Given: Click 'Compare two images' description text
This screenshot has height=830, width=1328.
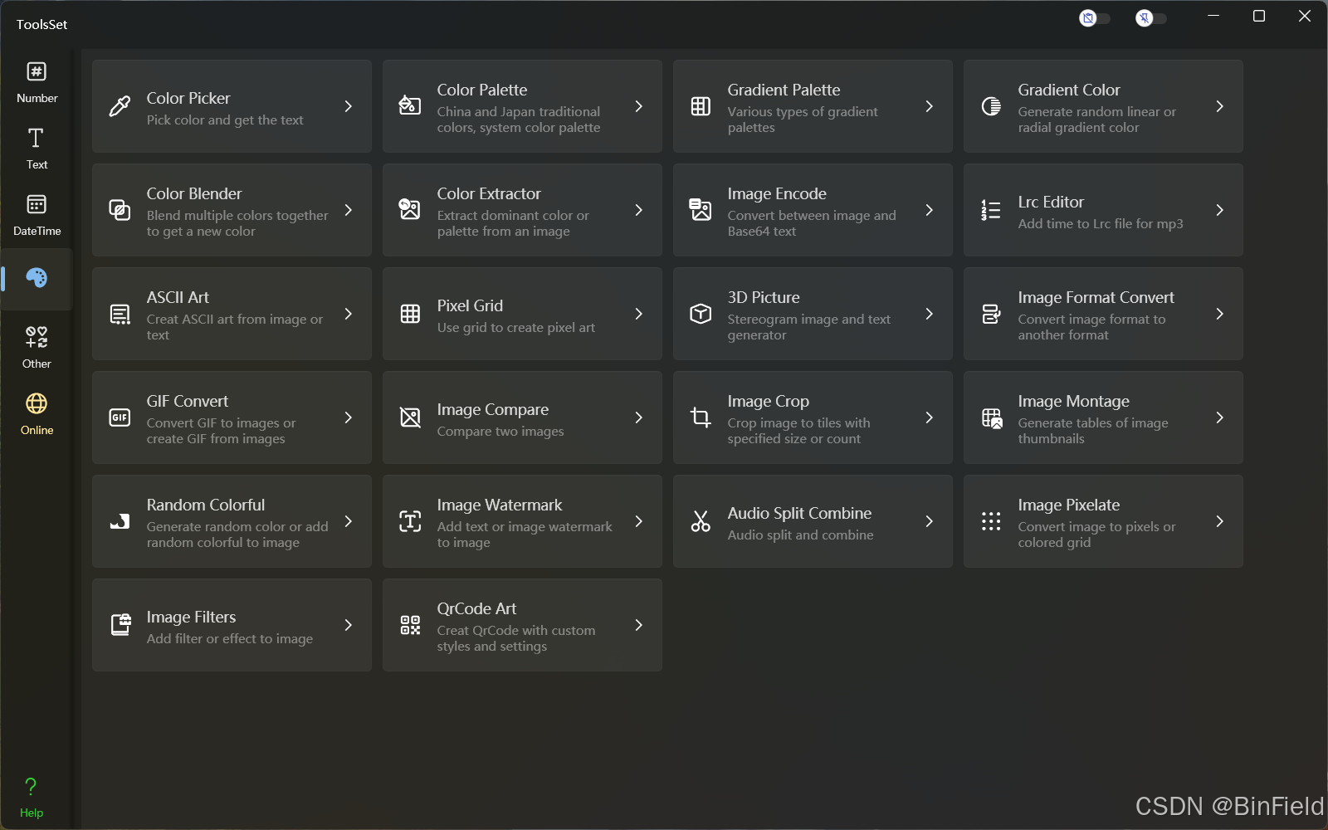Looking at the screenshot, I should [x=500, y=431].
